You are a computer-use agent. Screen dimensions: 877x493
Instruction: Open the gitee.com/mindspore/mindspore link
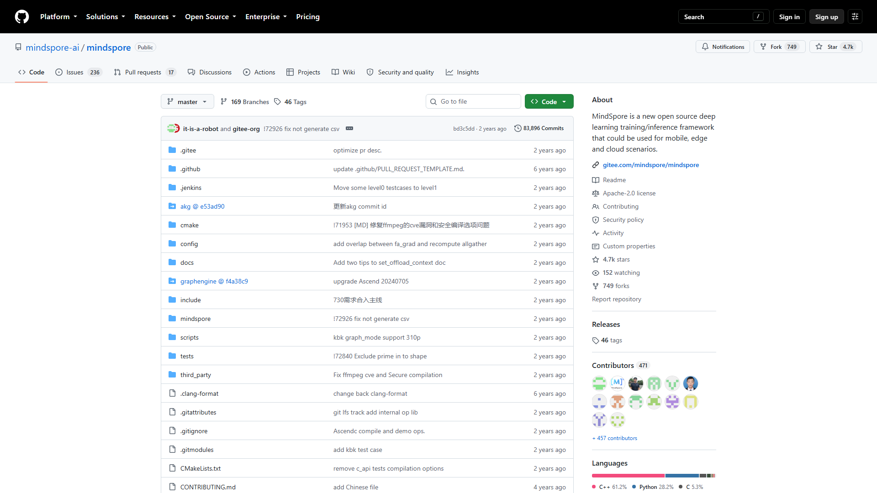click(x=650, y=165)
